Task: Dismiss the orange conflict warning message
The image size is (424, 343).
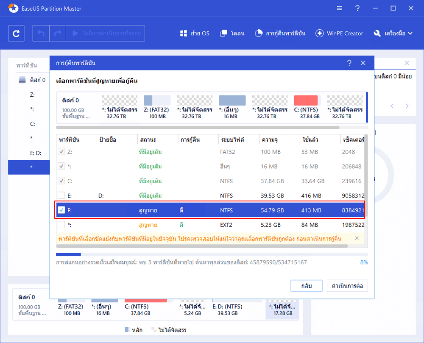Action: click(357, 238)
